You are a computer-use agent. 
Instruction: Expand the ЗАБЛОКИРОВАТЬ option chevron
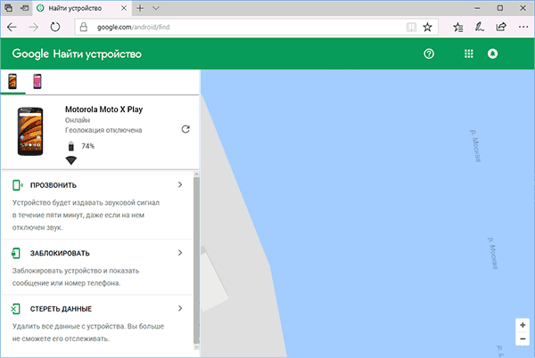click(180, 253)
